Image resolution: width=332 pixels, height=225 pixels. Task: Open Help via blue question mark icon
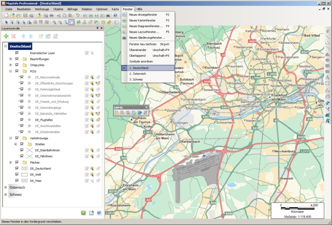[x=115, y=16]
